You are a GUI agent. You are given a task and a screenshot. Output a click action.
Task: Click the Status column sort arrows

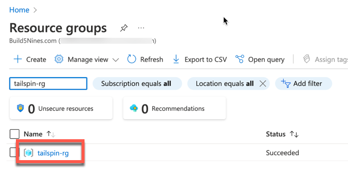(294, 134)
